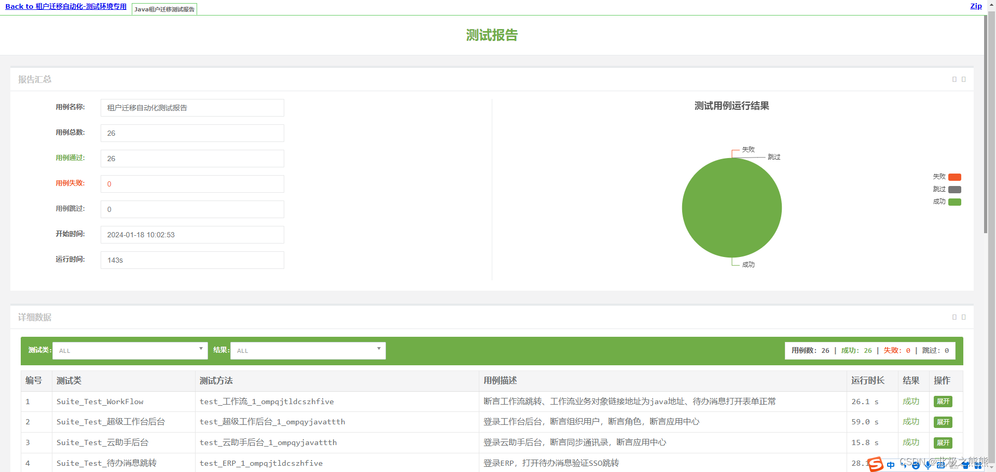Follow the Back to 租户迁移自动化 link

coord(66,7)
